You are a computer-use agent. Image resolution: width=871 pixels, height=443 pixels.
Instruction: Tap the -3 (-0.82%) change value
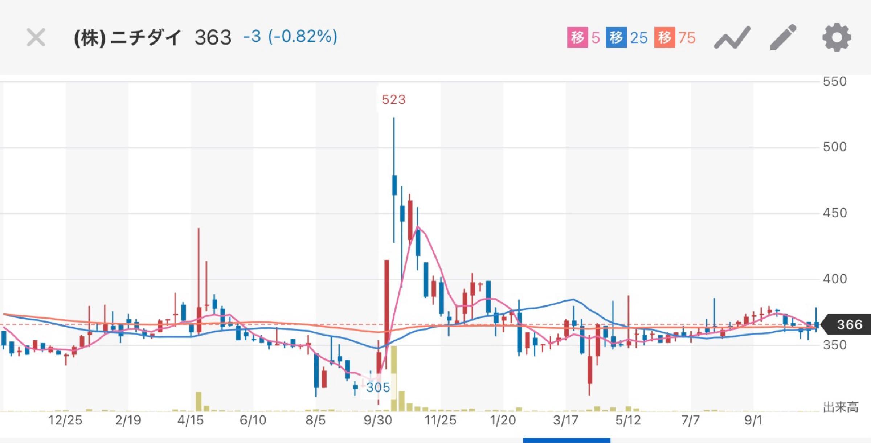290,37
